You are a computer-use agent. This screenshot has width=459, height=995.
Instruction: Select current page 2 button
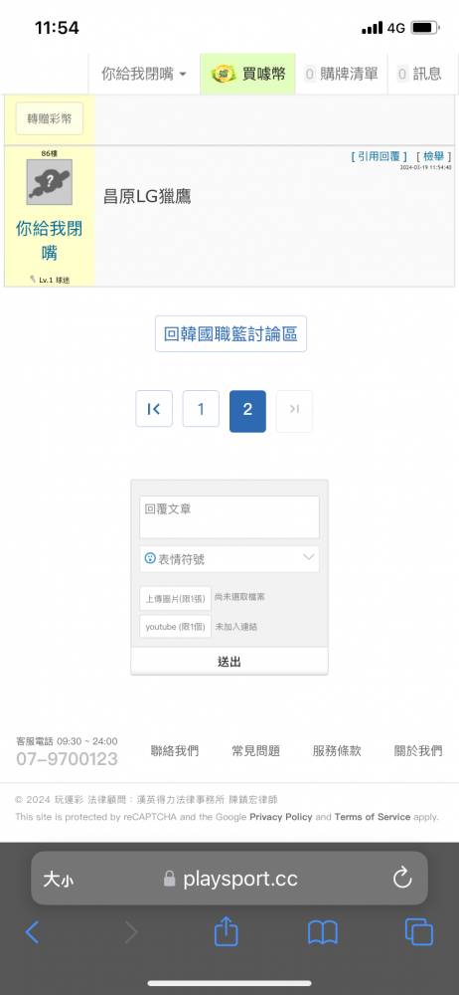point(248,411)
